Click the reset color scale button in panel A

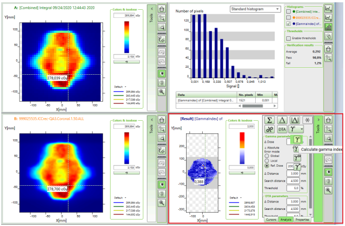[127, 62]
